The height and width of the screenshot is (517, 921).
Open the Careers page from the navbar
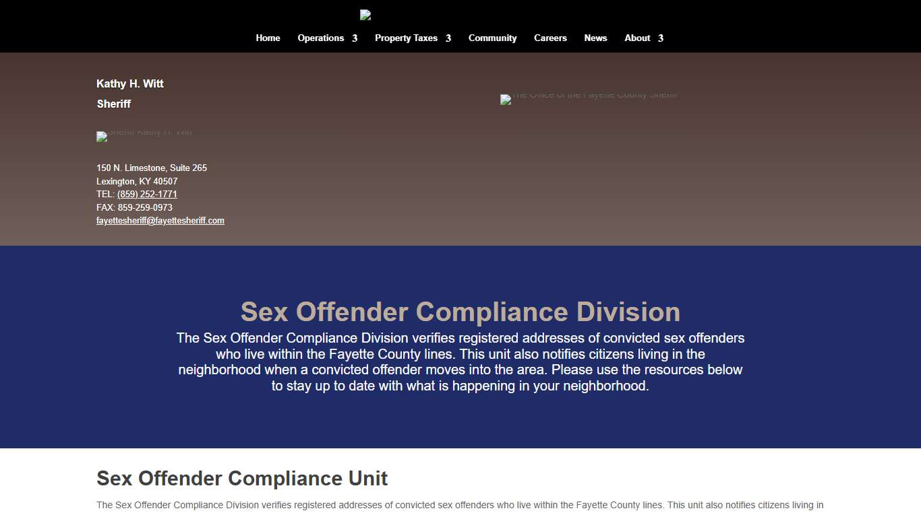[550, 38]
